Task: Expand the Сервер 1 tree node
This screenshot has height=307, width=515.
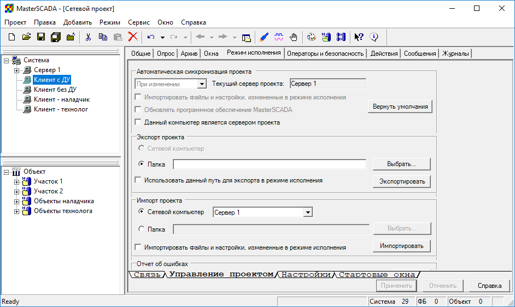Action: point(16,70)
